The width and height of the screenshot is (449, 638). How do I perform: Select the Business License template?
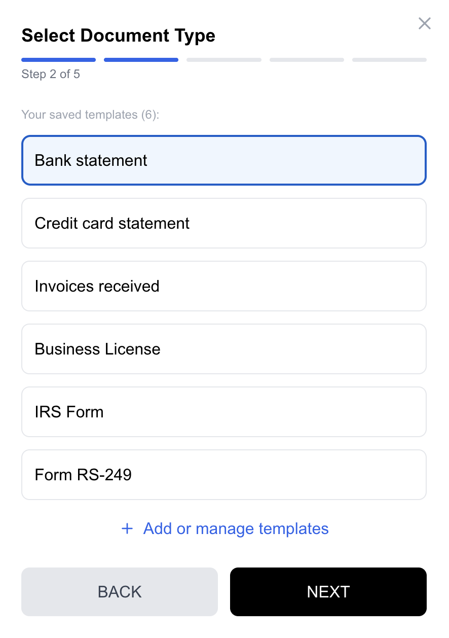click(223, 349)
